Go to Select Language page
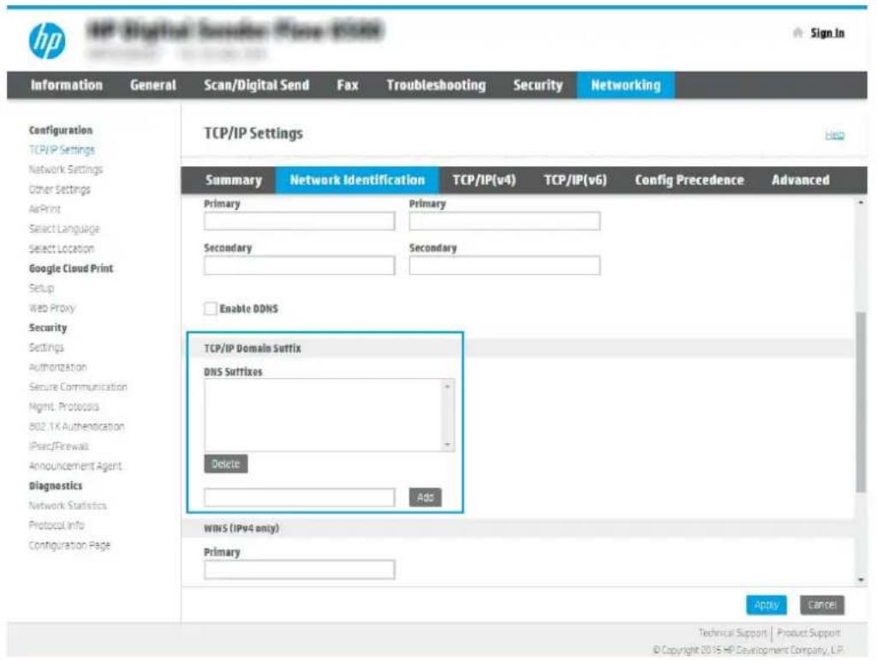Image resolution: width=877 pixels, height=660 pixels. (63, 228)
